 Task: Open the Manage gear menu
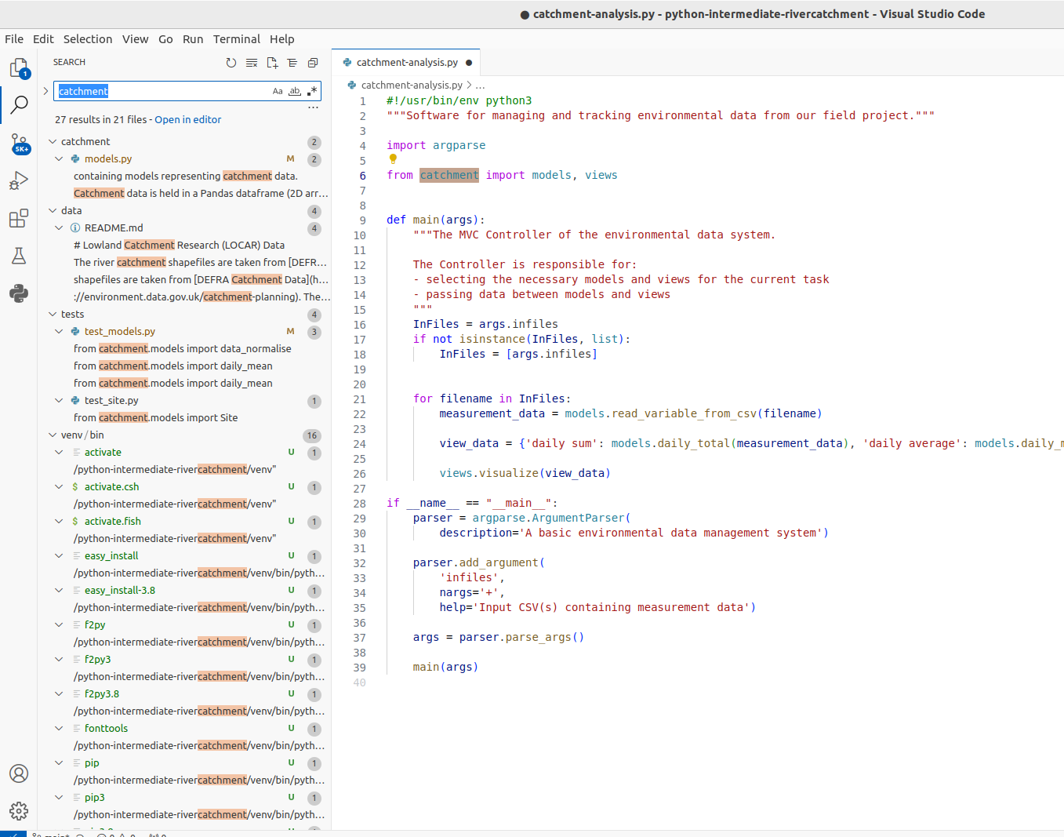coord(19,811)
